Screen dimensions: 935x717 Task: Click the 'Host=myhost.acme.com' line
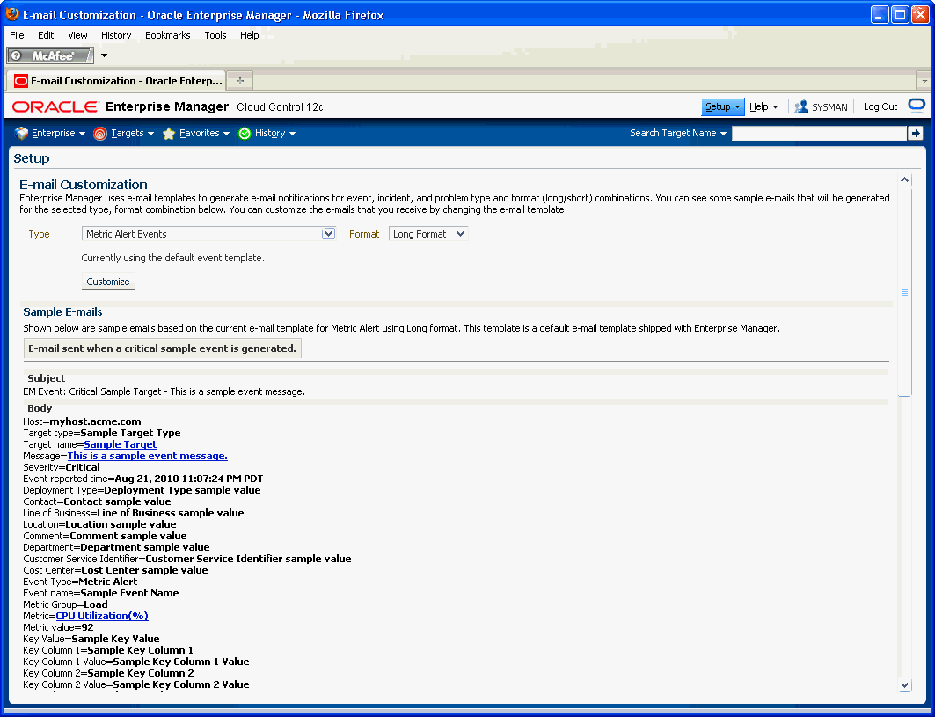[x=83, y=421]
